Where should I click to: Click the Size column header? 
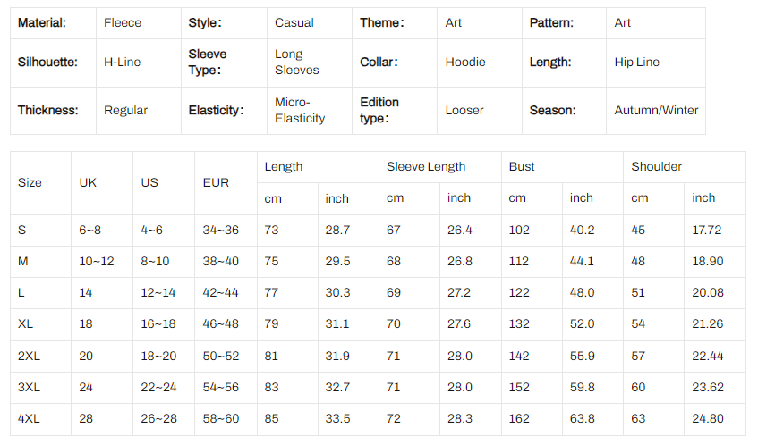[x=30, y=182]
